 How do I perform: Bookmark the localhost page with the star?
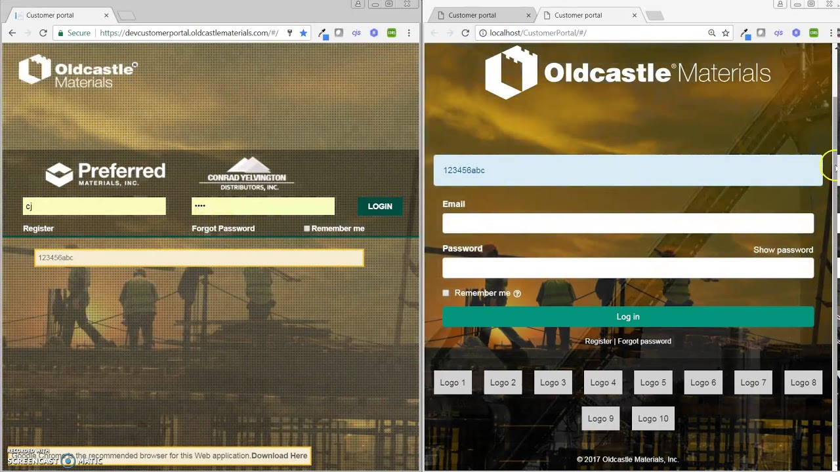tap(726, 33)
